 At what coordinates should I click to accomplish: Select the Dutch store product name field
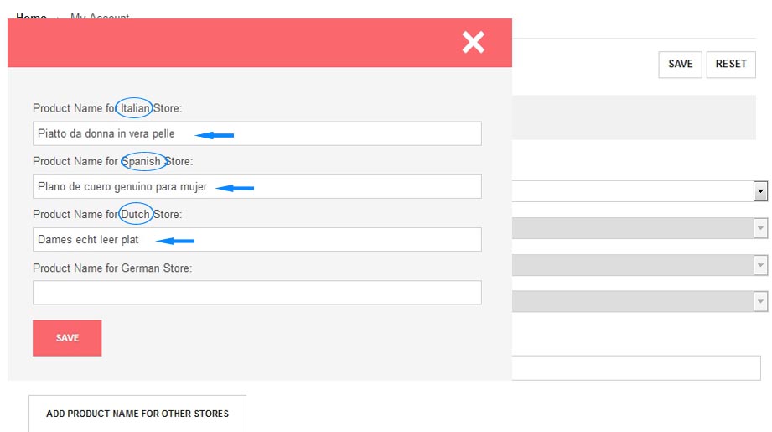point(256,239)
